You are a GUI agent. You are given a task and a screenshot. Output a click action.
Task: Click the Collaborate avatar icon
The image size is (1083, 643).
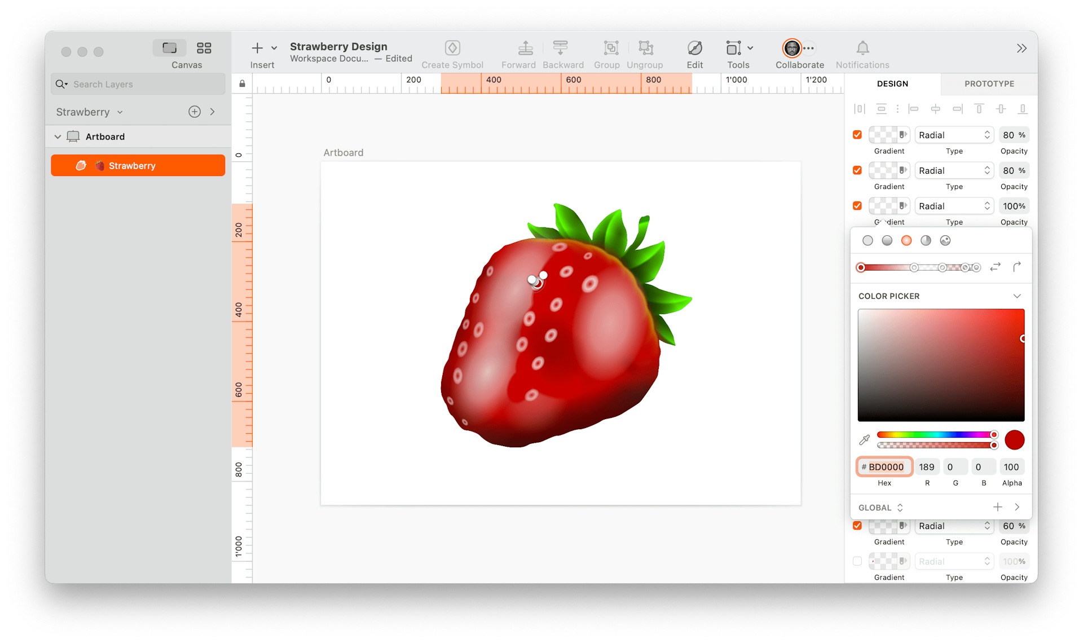791,48
